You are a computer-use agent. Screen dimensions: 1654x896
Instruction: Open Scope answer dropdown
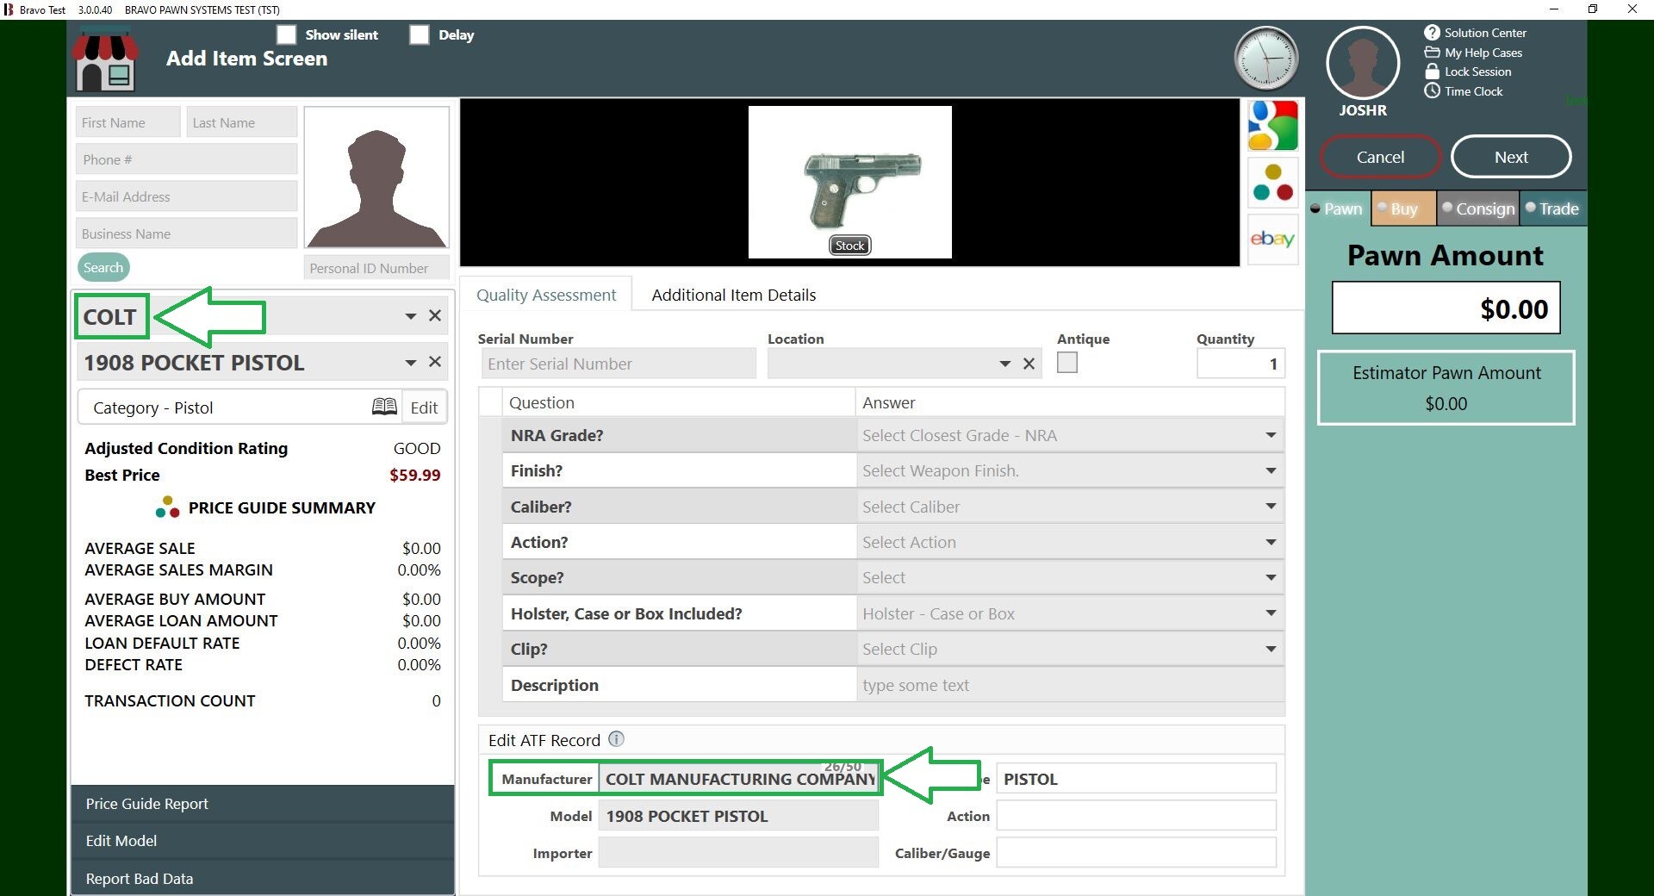tap(1271, 577)
